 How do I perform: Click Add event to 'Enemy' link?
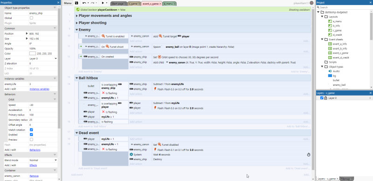click(x=90, y=71)
